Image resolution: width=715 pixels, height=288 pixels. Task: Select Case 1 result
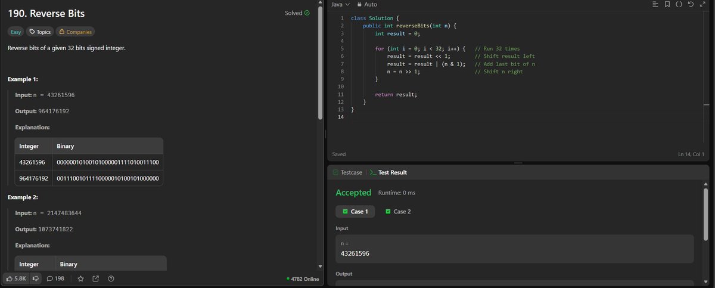point(355,211)
